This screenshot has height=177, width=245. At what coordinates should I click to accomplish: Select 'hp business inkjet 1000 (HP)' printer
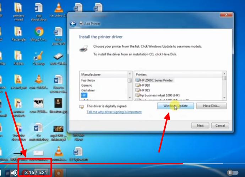[157, 95]
